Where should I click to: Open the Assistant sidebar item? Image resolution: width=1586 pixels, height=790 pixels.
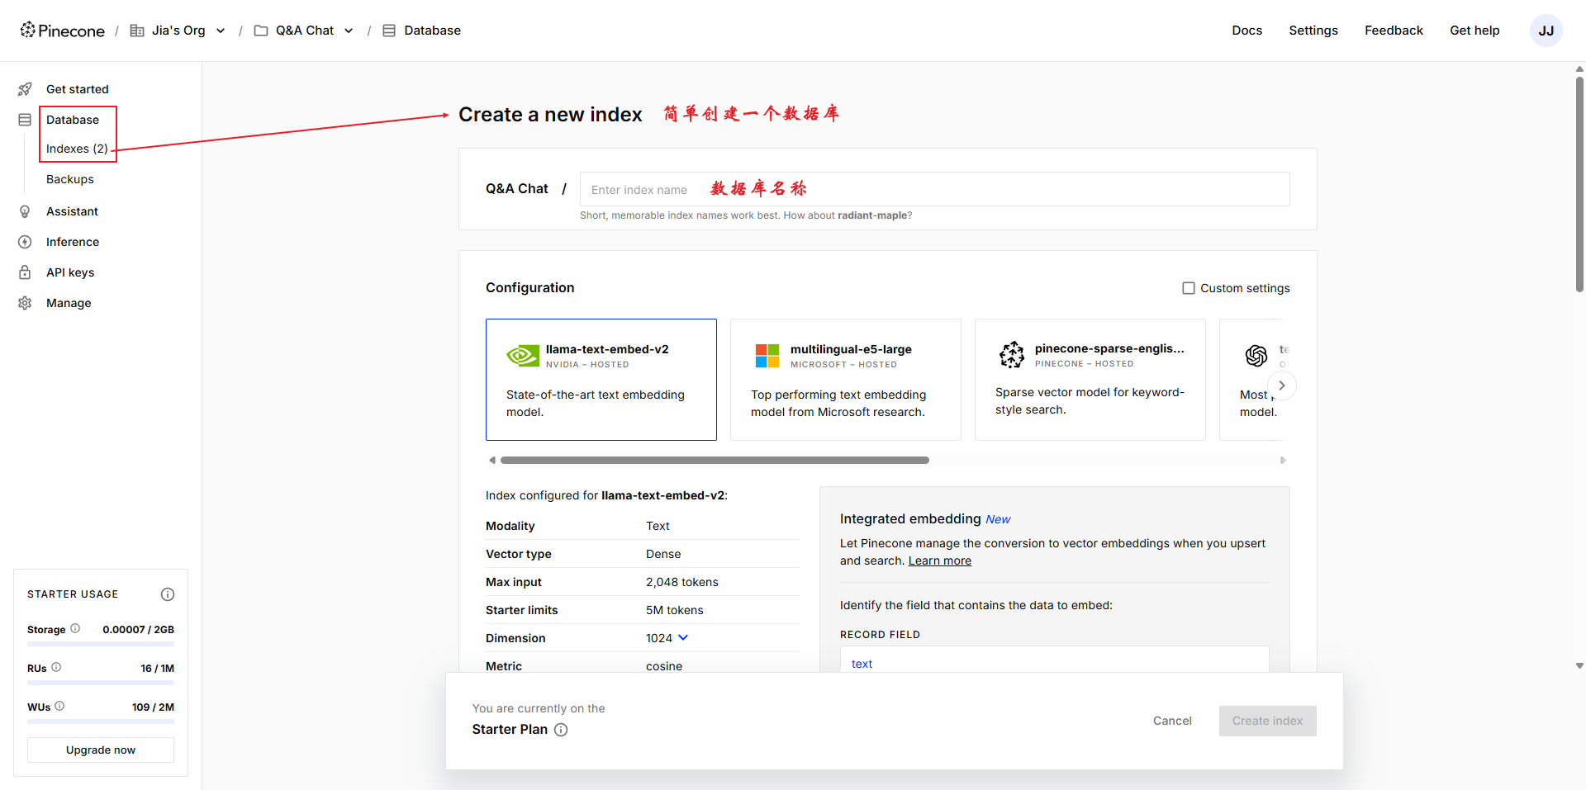[72, 211]
